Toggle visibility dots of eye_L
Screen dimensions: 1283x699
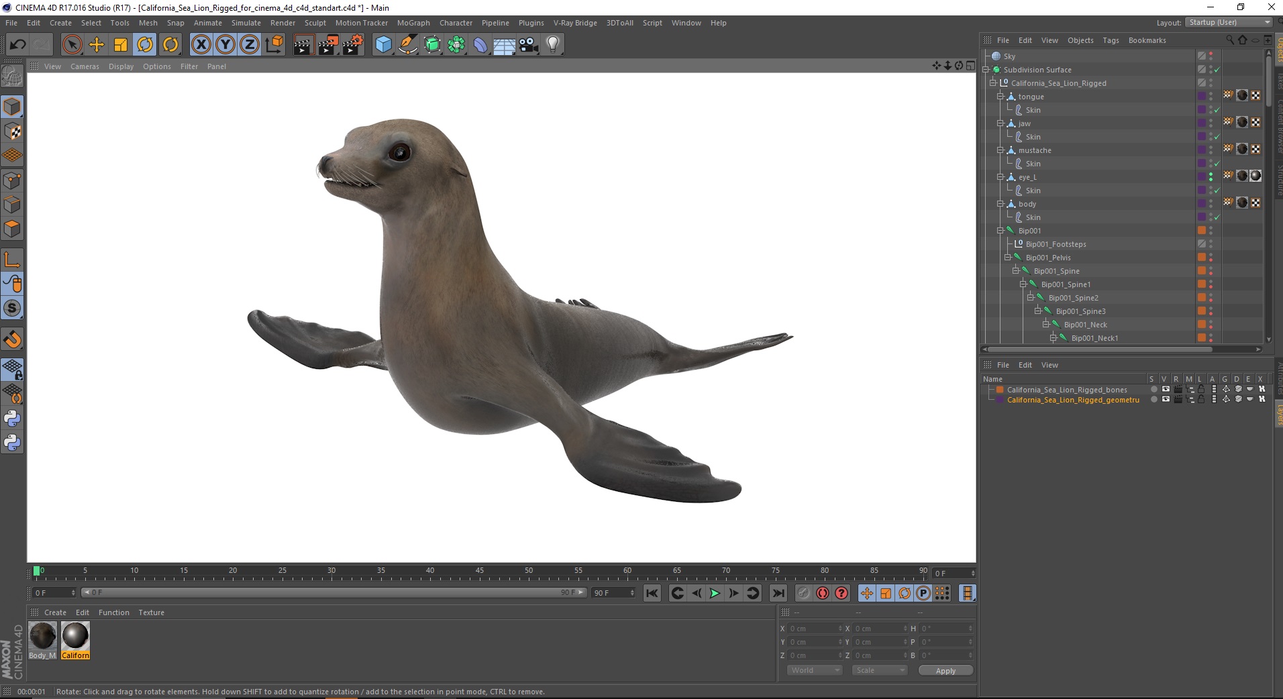pos(1211,177)
